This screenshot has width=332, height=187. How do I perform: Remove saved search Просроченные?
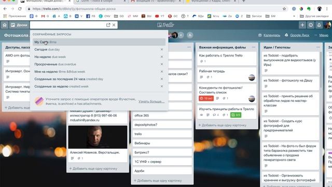[x=162, y=64]
